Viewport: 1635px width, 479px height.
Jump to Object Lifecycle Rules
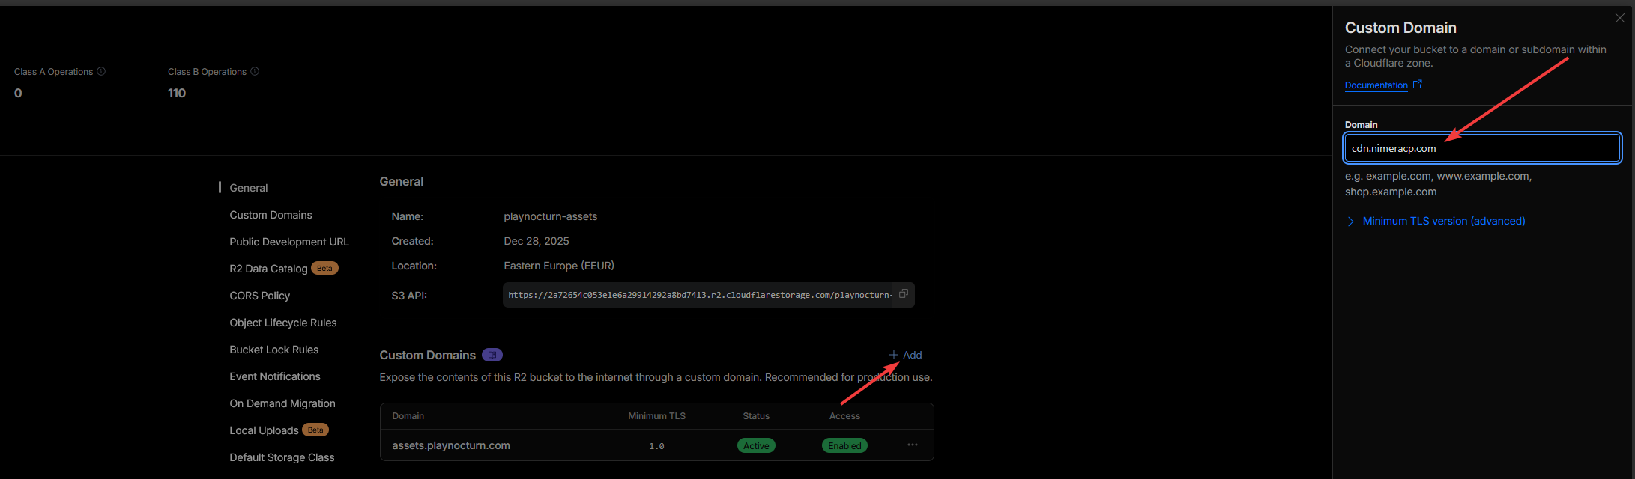283,323
